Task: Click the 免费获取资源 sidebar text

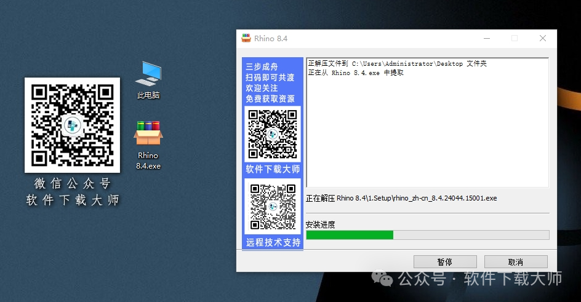Action: (x=270, y=99)
